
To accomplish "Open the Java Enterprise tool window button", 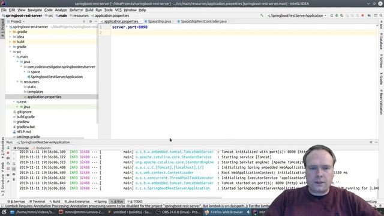I will point(77,202).
